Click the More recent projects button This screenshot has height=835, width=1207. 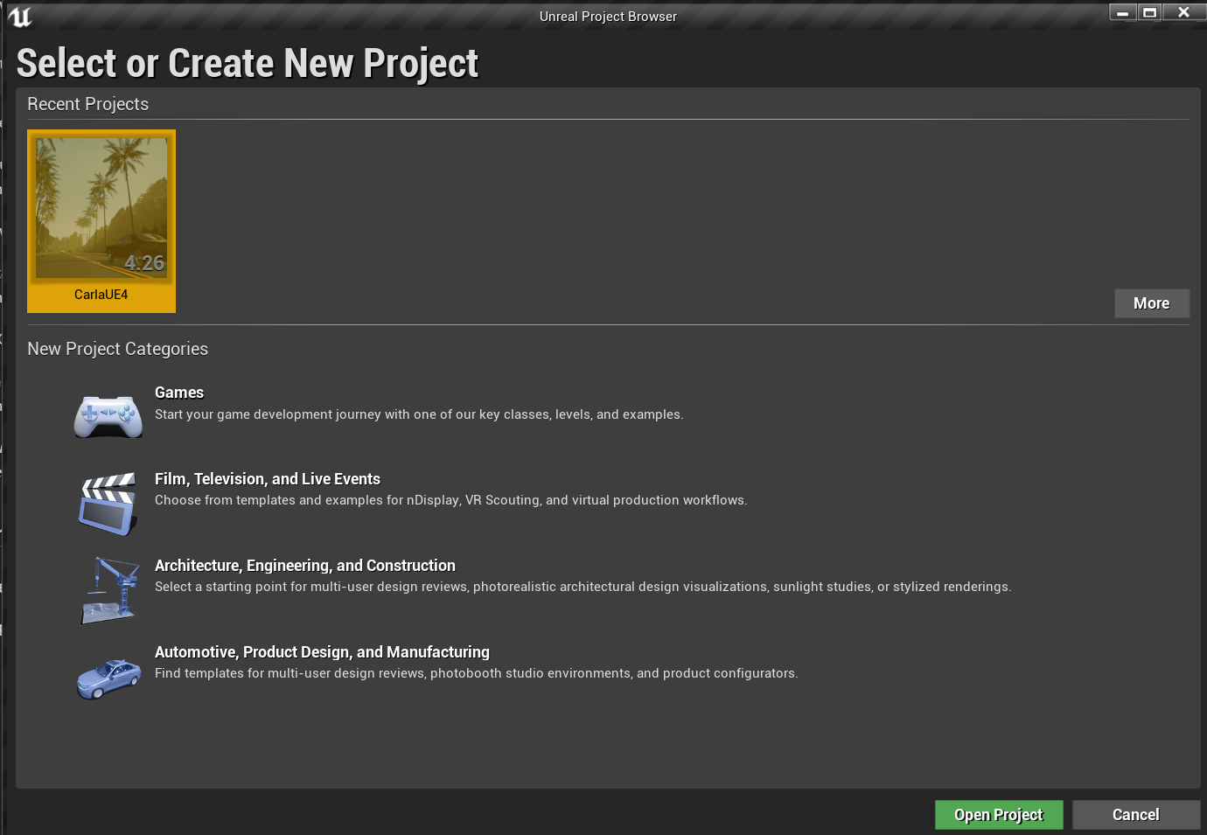tap(1152, 303)
